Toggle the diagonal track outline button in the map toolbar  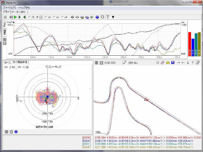click(198, 63)
